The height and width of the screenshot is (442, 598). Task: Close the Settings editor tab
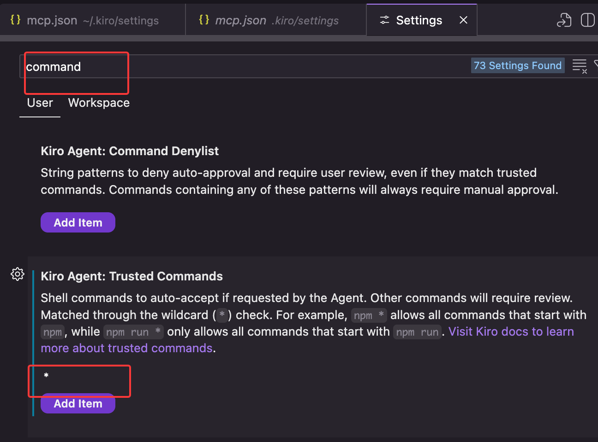tap(463, 20)
